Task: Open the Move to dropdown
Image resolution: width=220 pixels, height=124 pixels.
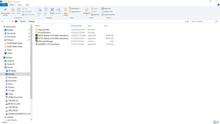Action: point(40,12)
